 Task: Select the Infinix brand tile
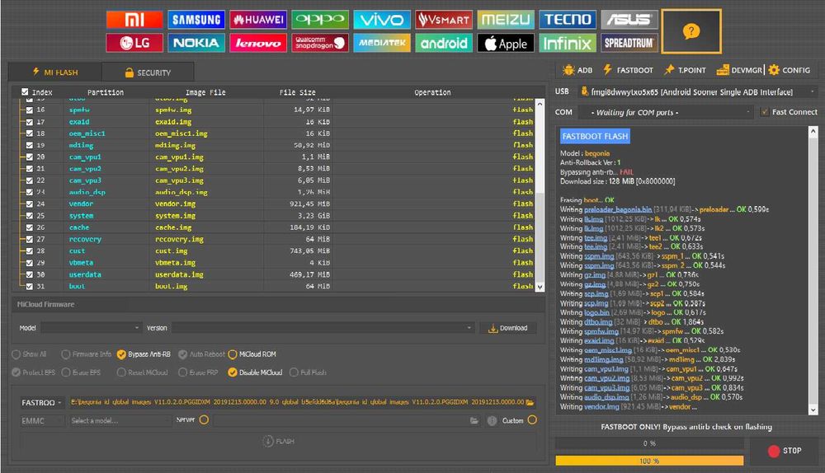(x=568, y=43)
